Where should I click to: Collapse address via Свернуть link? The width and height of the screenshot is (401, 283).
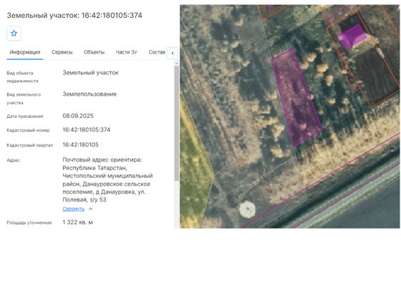coord(73,209)
